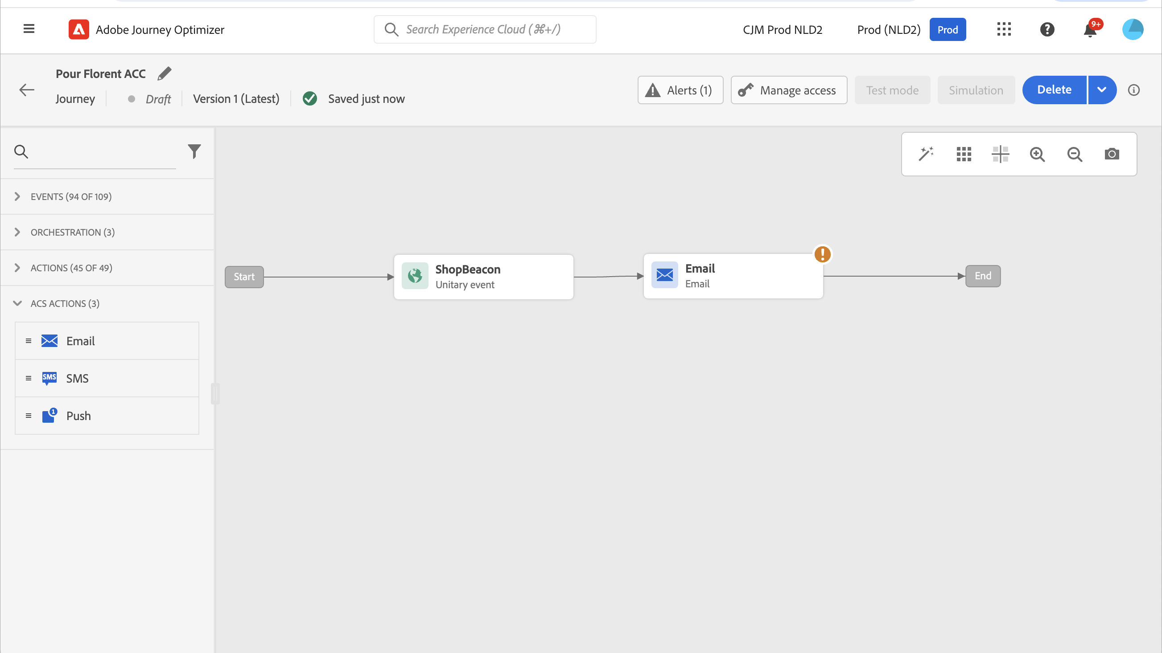
Task: Take a canvas screenshot with camera icon
Action: pos(1112,154)
